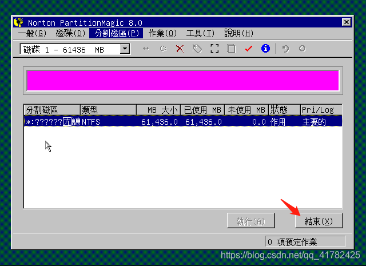Click the 作用 status cell
The width and height of the screenshot is (366, 266).
click(x=278, y=122)
